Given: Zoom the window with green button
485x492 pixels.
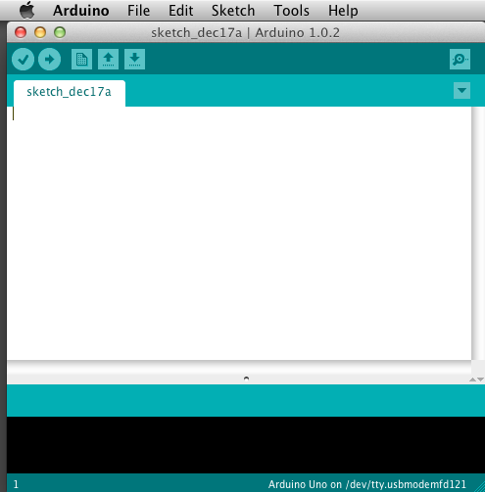Looking at the screenshot, I should click(60, 32).
